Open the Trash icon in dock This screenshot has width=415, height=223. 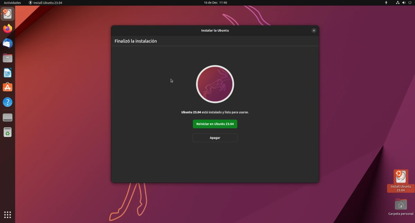(8, 132)
